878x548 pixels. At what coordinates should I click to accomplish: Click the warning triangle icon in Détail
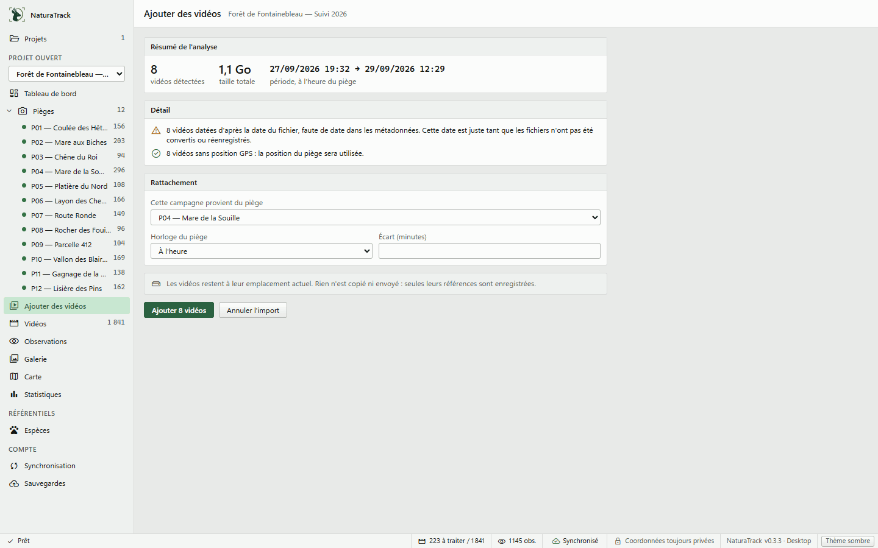tap(156, 130)
